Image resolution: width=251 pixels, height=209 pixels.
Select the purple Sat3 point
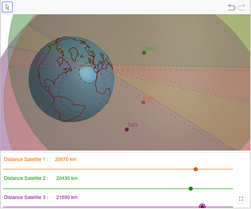tap(127, 129)
